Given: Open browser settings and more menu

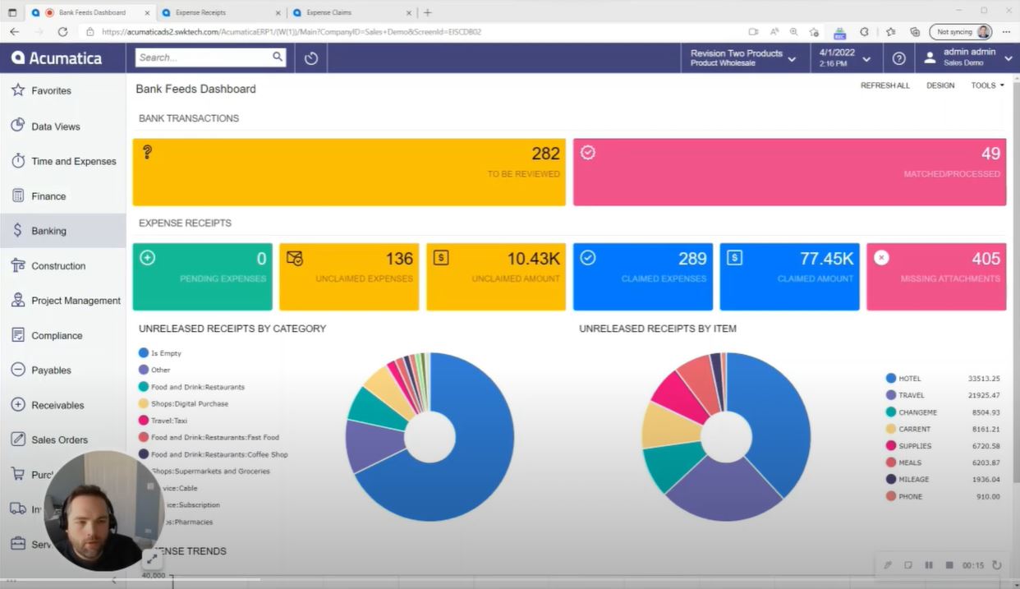Looking at the screenshot, I should 1006,32.
